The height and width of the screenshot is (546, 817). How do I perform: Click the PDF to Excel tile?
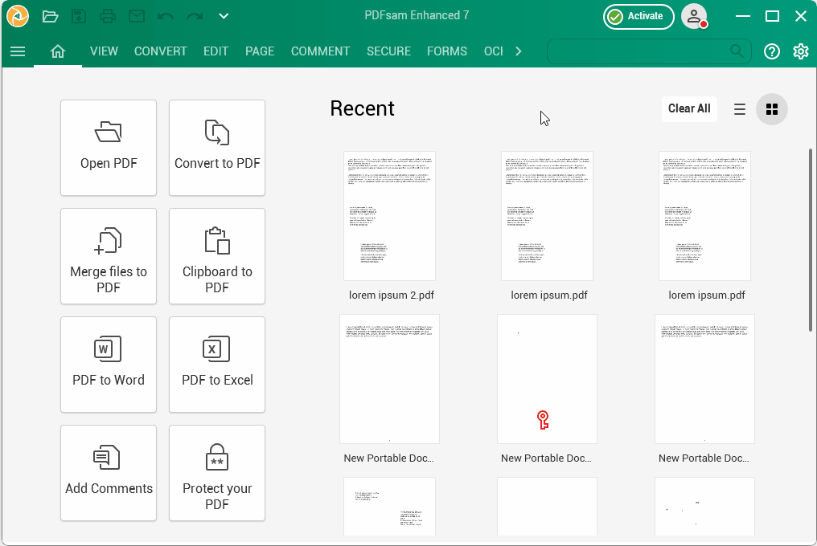pos(217,365)
